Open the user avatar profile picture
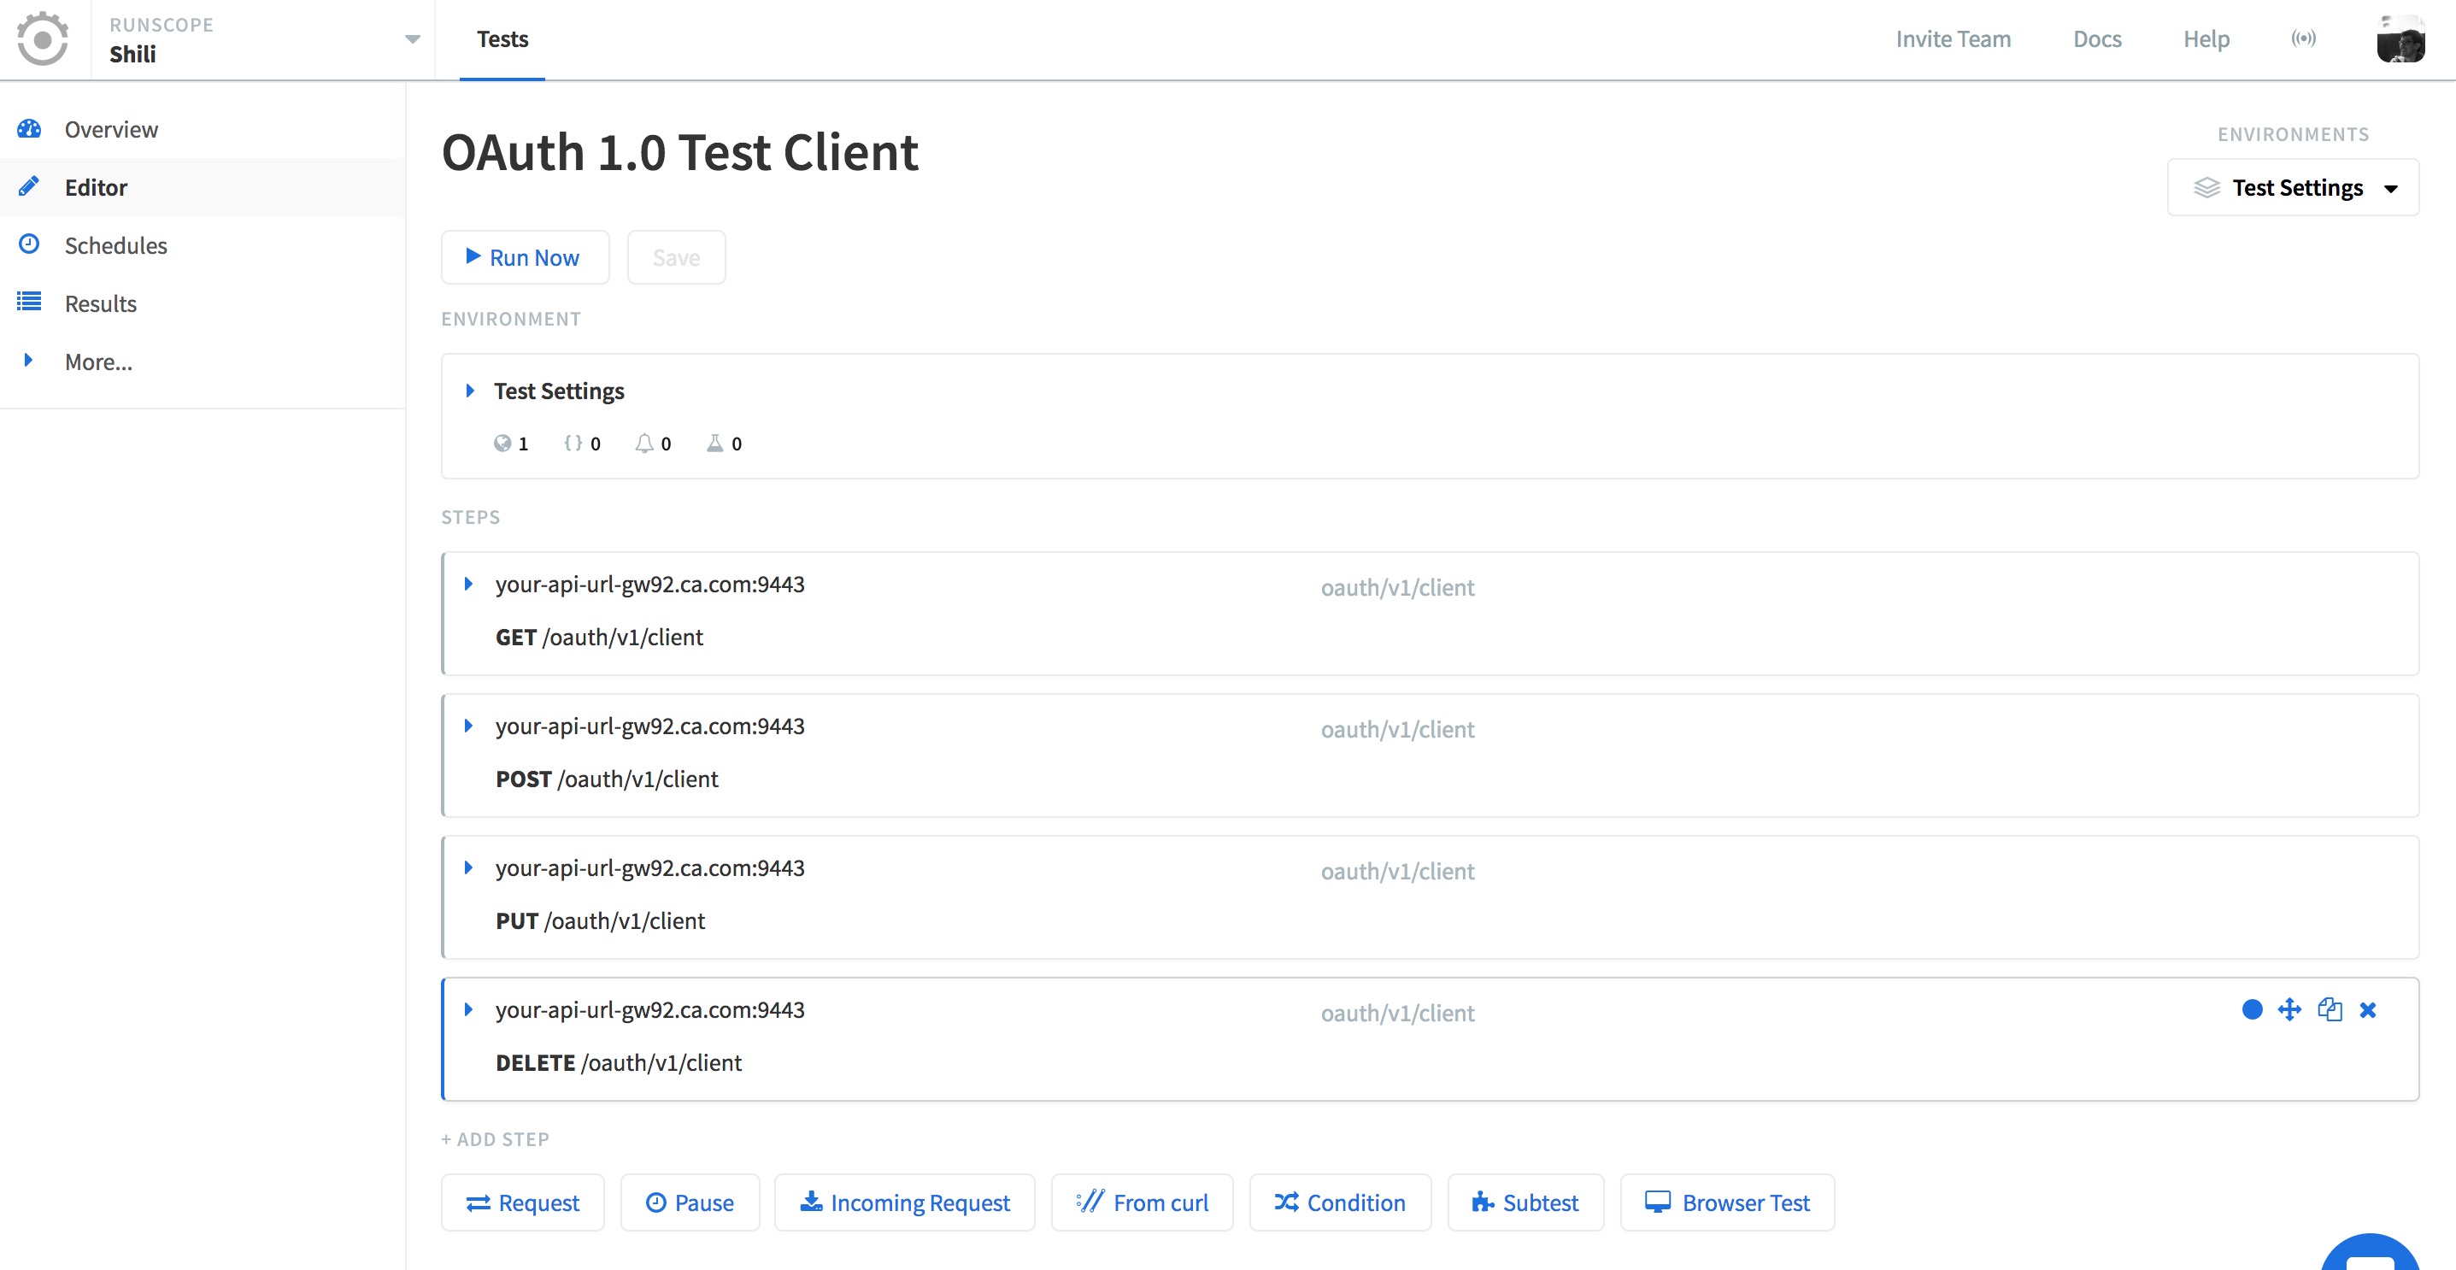The width and height of the screenshot is (2456, 1270). coord(2400,39)
